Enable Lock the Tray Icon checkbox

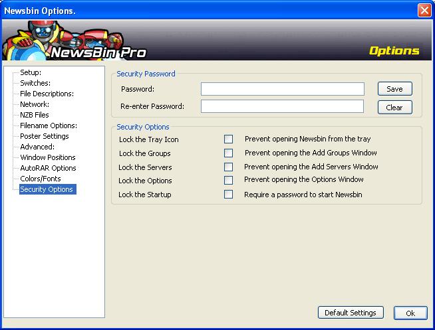point(229,139)
